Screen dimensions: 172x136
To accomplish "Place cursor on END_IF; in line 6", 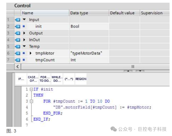I will click(x=42, y=119).
